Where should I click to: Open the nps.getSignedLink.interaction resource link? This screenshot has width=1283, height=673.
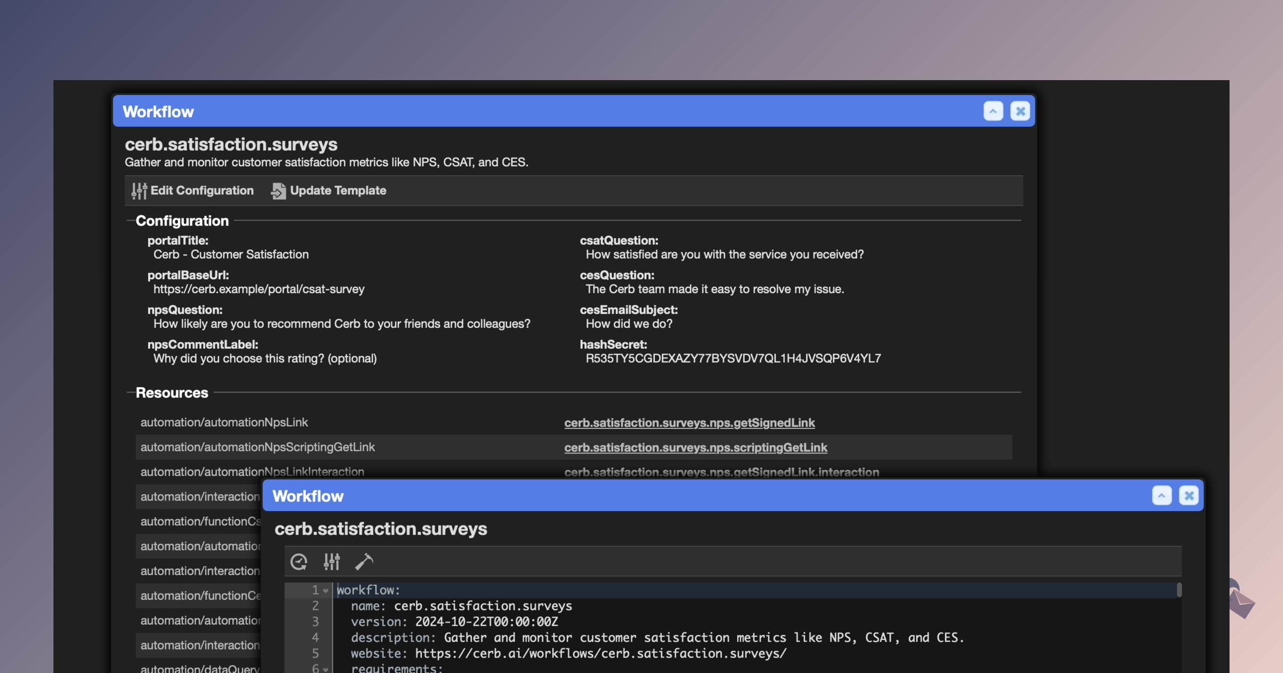(721, 472)
